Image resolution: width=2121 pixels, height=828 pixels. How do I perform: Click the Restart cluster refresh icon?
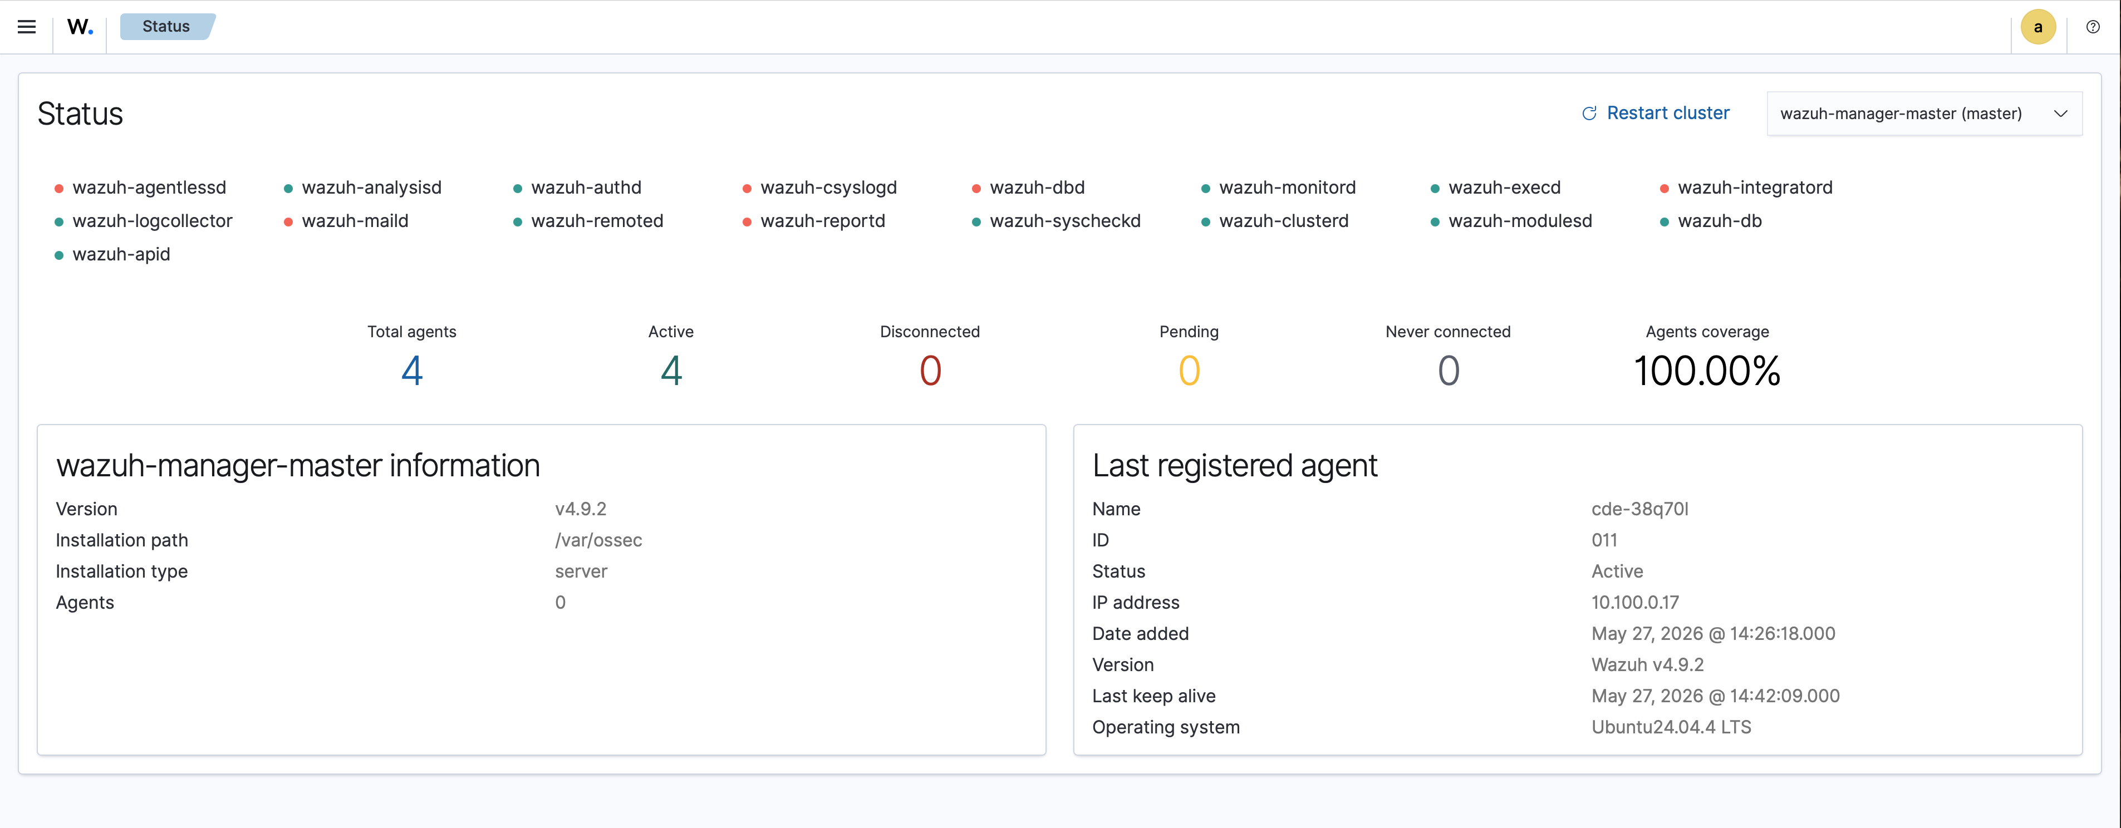click(x=1589, y=114)
